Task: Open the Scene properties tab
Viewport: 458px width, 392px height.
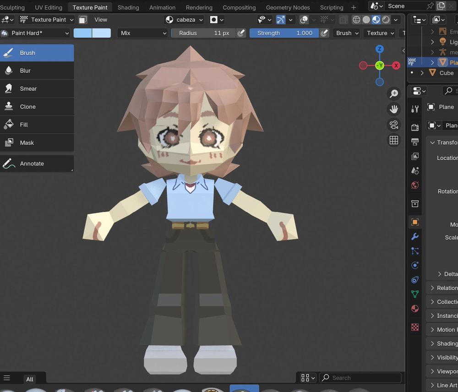Action: click(x=415, y=171)
